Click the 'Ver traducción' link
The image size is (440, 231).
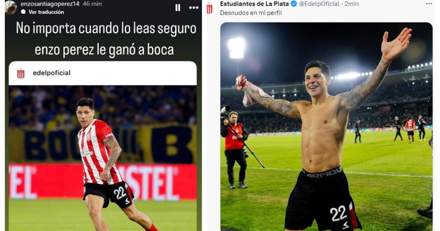click(x=46, y=12)
